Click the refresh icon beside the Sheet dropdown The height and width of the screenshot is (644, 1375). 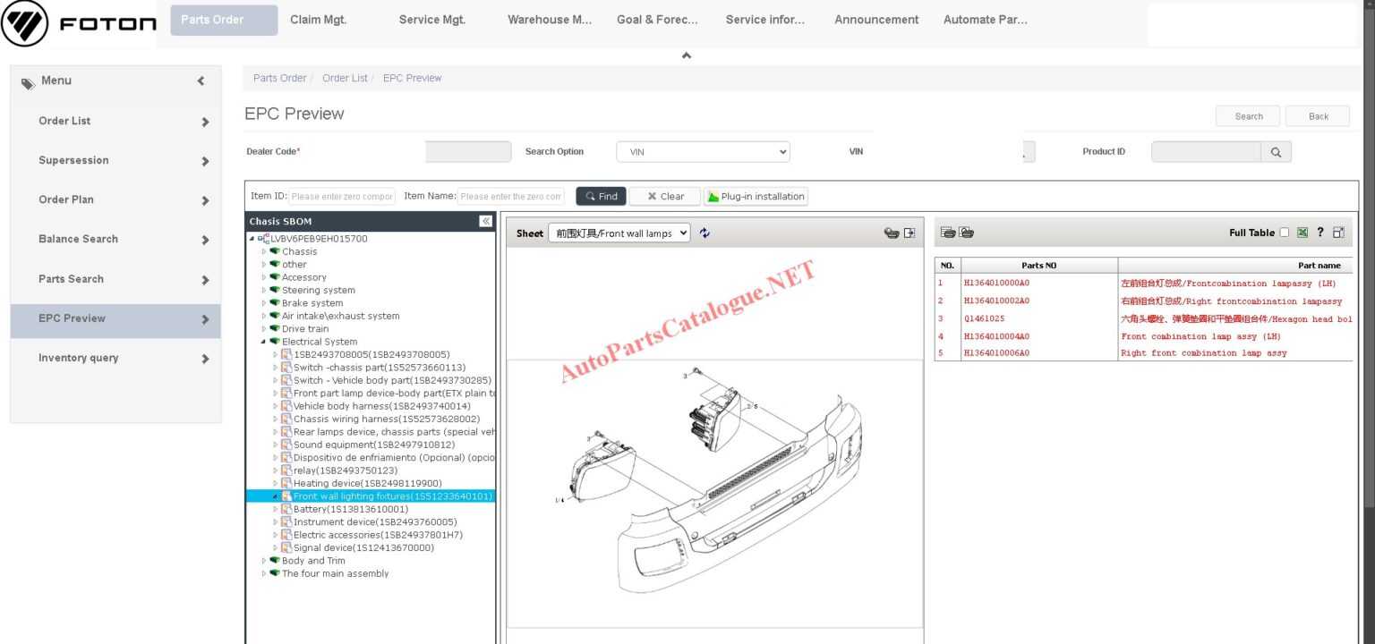(705, 233)
